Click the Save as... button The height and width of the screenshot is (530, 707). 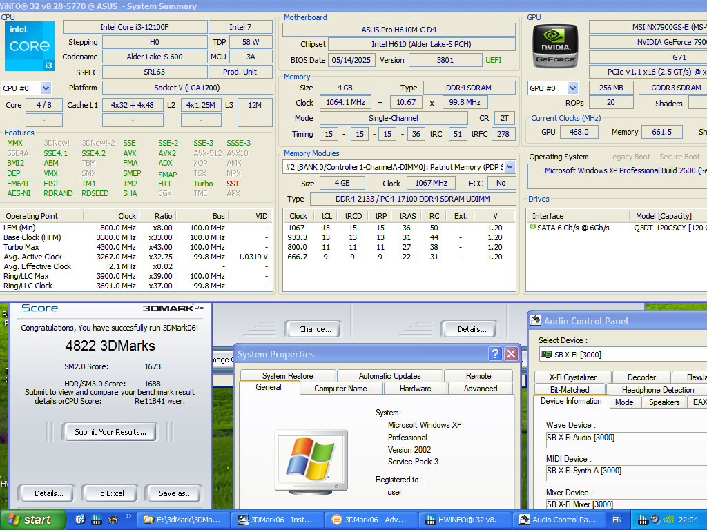coord(175,493)
